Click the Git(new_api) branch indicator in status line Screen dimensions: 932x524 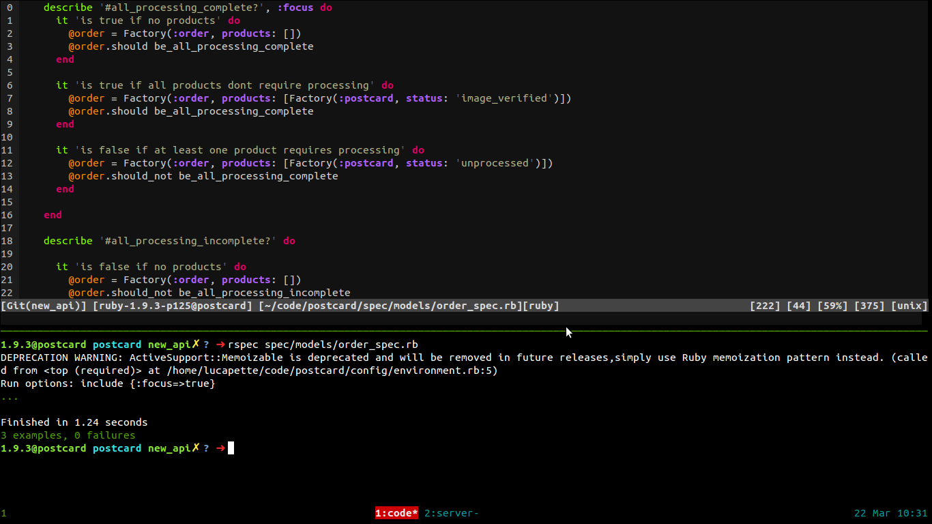click(44, 306)
